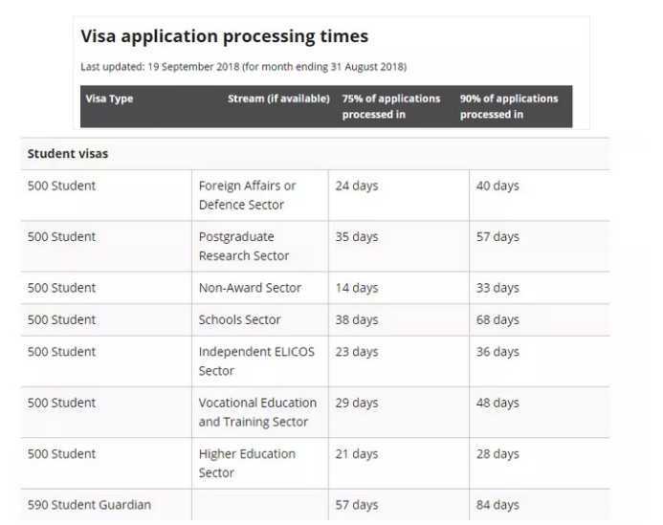Select the "28 days" Higher Education value
The image size is (663, 525).
tap(497, 453)
